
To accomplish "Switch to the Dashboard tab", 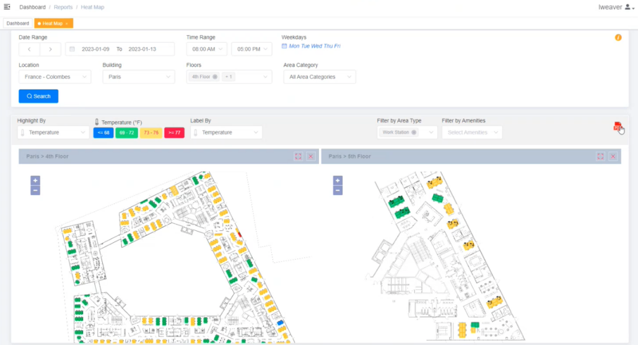I will [x=18, y=24].
